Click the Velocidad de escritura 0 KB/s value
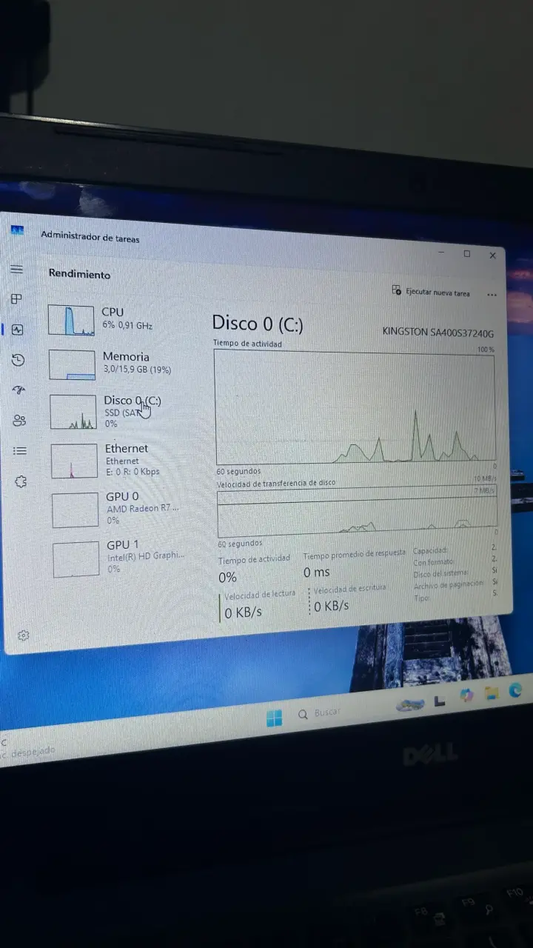The width and height of the screenshot is (533, 948). click(332, 606)
